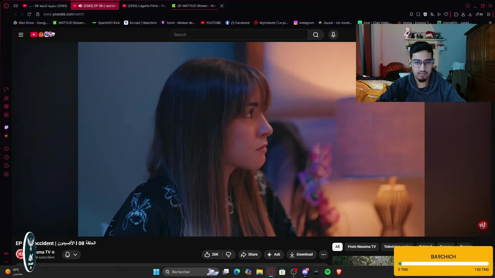Screen dimensions: 495x278
Task: Open YouTube hamburger guide menu
Action: coord(21,35)
